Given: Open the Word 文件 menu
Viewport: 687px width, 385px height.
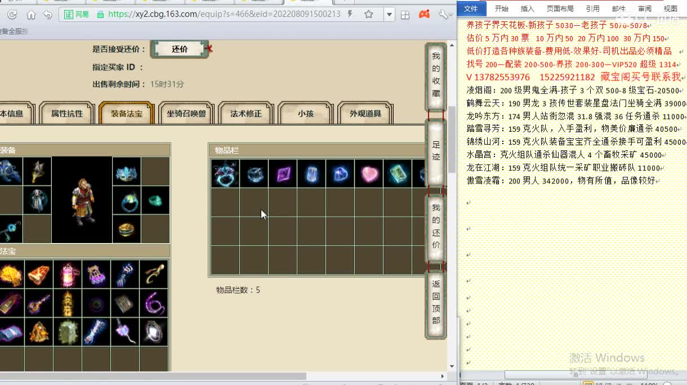Looking at the screenshot, I should click(471, 8).
